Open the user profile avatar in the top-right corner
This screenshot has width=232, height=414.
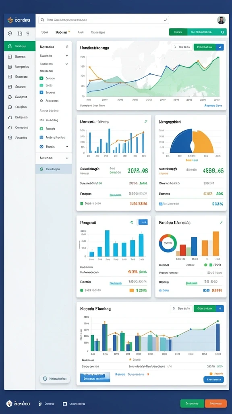click(x=221, y=20)
